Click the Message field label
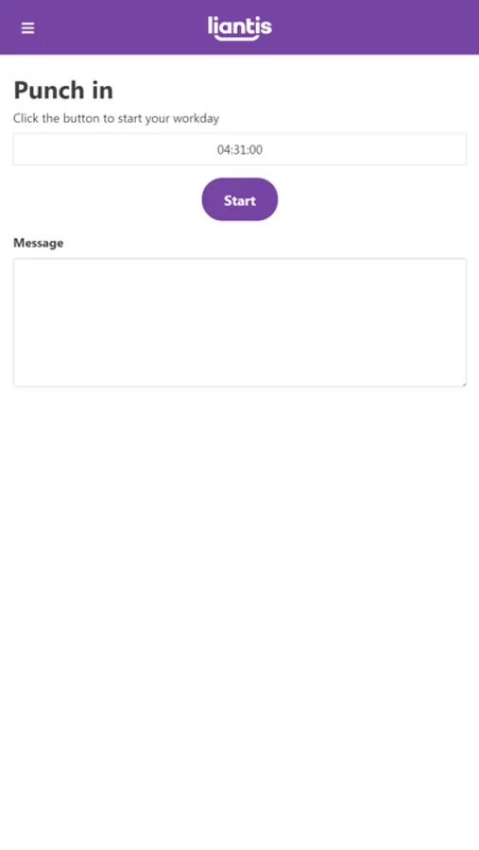This screenshot has width=479, height=850. tap(39, 243)
